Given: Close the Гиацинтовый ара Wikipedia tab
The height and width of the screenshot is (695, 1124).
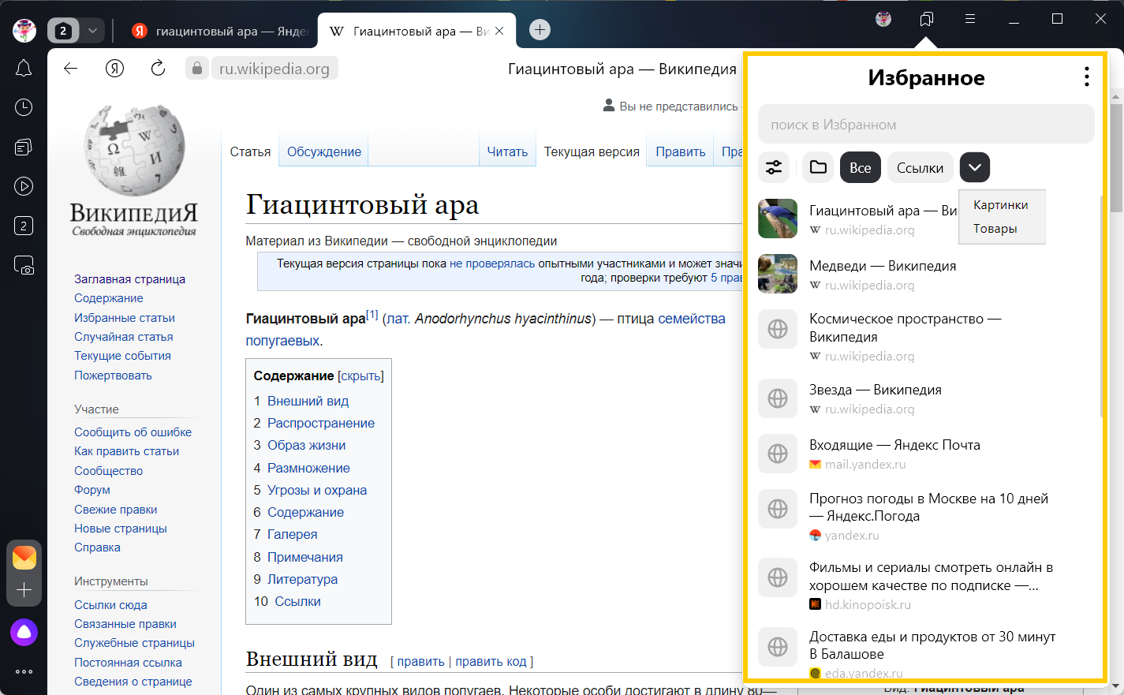Looking at the screenshot, I should coord(499,31).
